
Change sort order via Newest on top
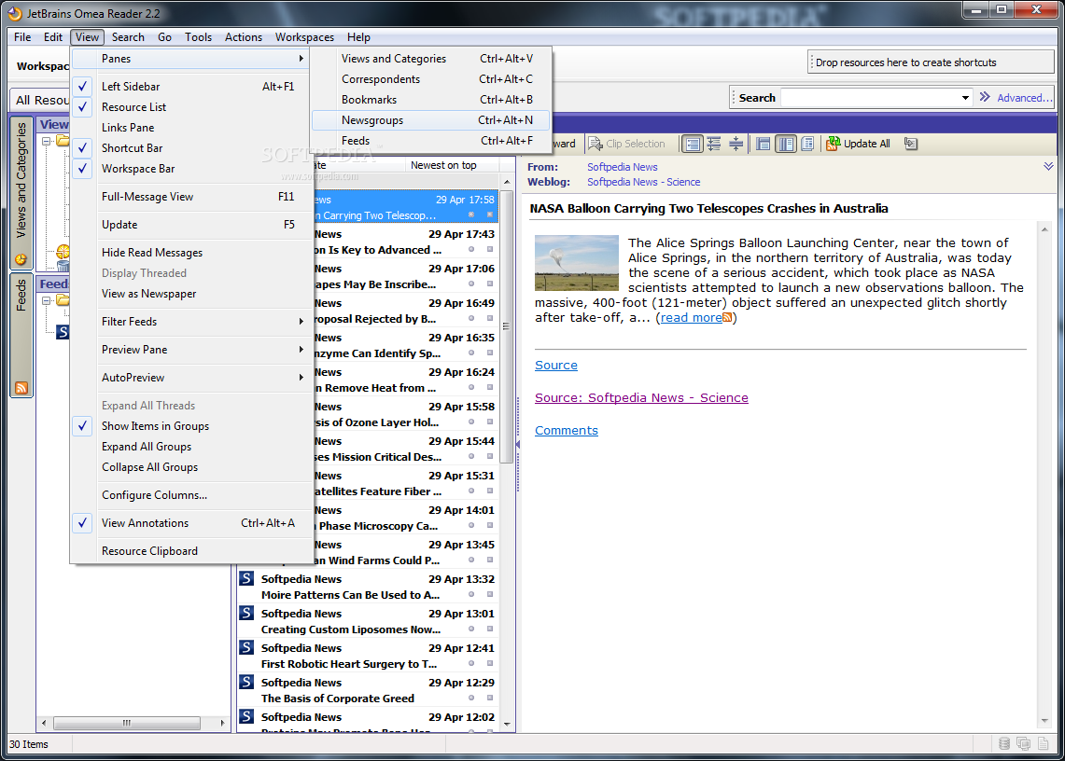443,165
